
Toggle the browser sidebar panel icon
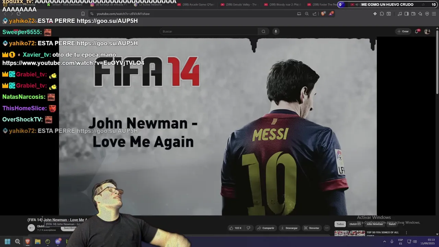tap(406, 14)
